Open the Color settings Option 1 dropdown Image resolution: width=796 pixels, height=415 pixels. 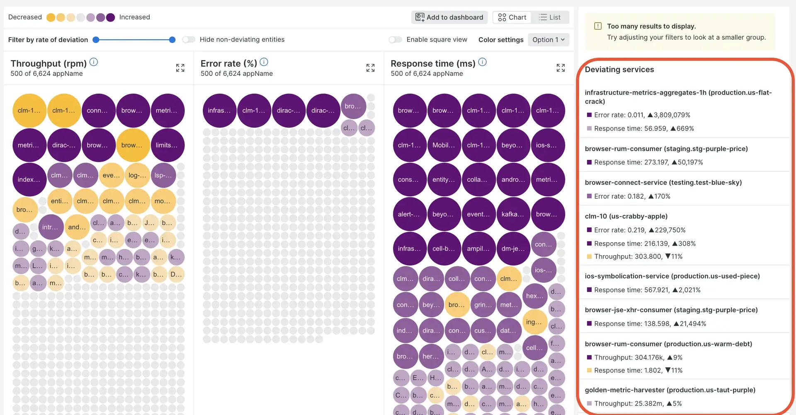(x=548, y=40)
